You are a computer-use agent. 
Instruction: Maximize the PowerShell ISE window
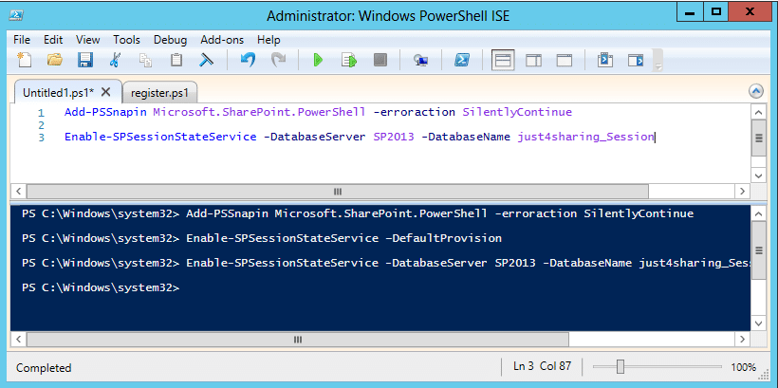[716, 13]
